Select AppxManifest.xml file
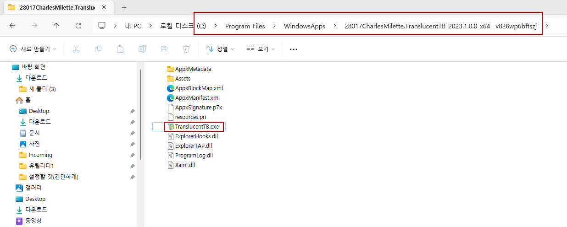 [193, 97]
